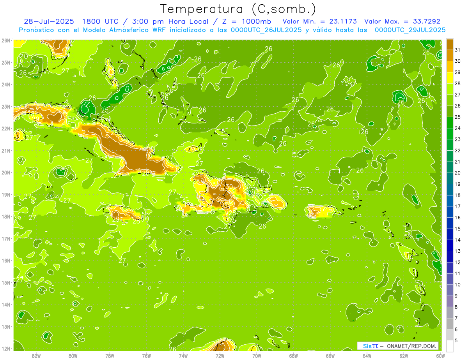Click latitude axis label "17N"
This screenshot has height=361, width=468.
pyautogui.click(x=5, y=238)
